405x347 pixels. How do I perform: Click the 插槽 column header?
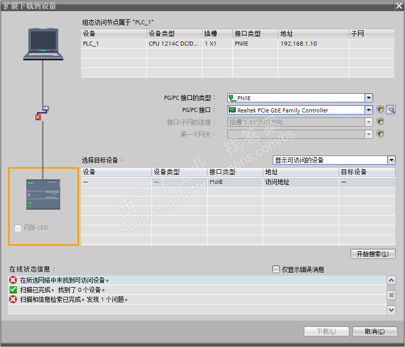[x=217, y=33]
